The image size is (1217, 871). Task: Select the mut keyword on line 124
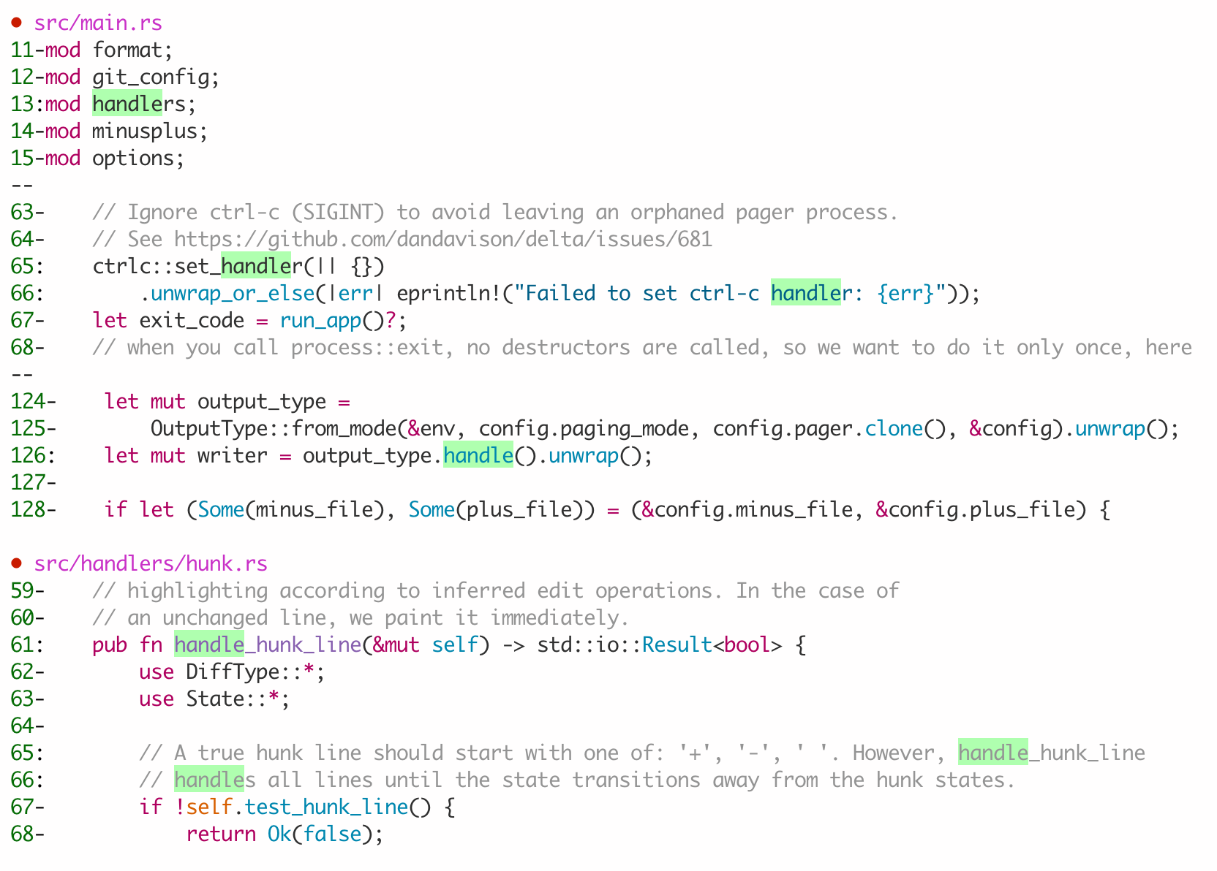[167, 401]
